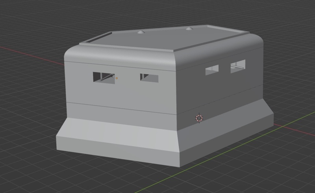This screenshot has width=315, height=193.
Task: Click the 3D cursor crosshair on the bunker
Action: 199,118
